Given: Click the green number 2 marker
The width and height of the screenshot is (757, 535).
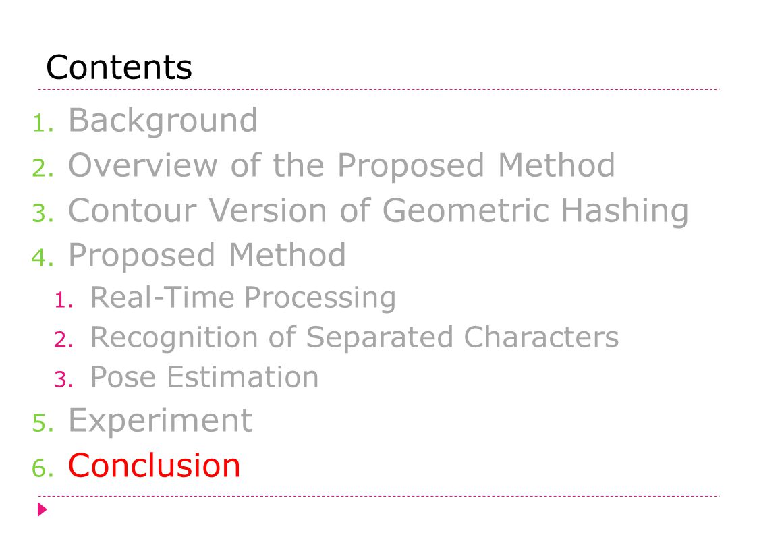Looking at the screenshot, I should coord(43,168).
